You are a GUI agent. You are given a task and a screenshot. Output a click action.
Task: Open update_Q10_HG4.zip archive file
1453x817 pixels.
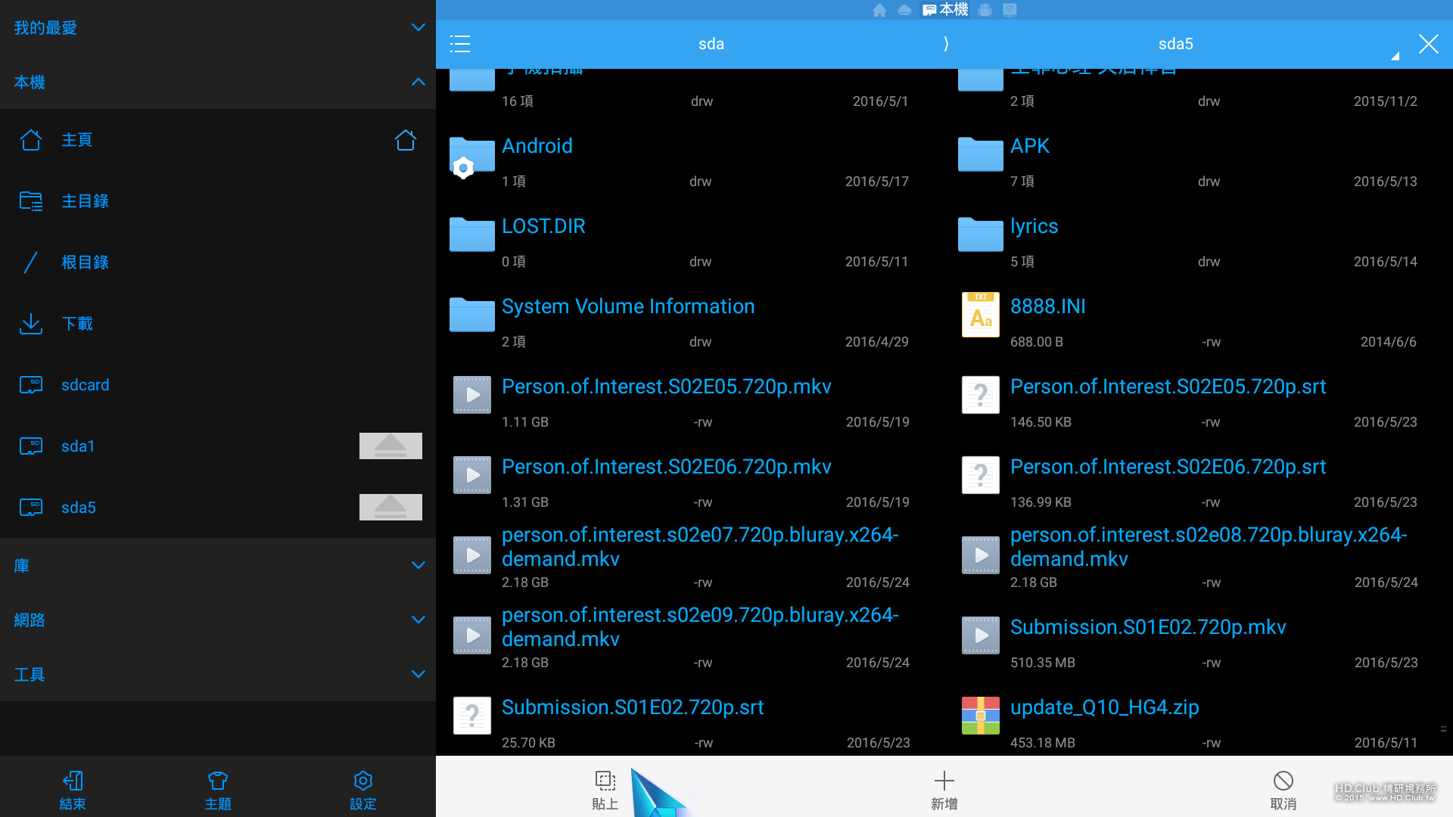coord(1104,708)
